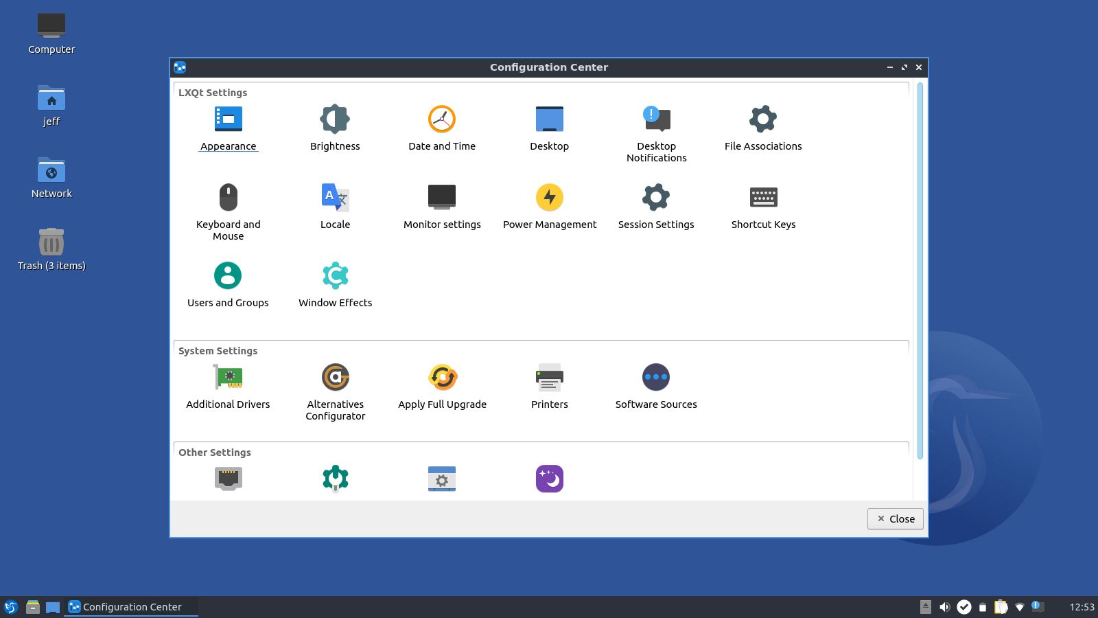The height and width of the screenshot is (618, 1098).
Task: Open Desktop settings icon
Action: [549, 128]
